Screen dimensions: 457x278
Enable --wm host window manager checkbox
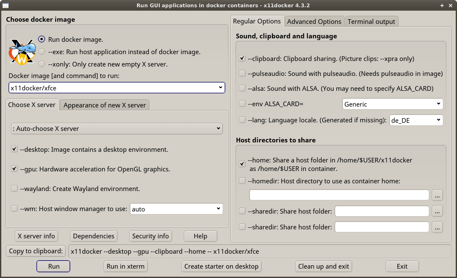[x=14, y=208]
